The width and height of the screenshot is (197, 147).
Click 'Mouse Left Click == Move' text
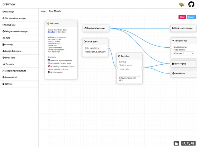pyautogui.click(x=61, y=63)
